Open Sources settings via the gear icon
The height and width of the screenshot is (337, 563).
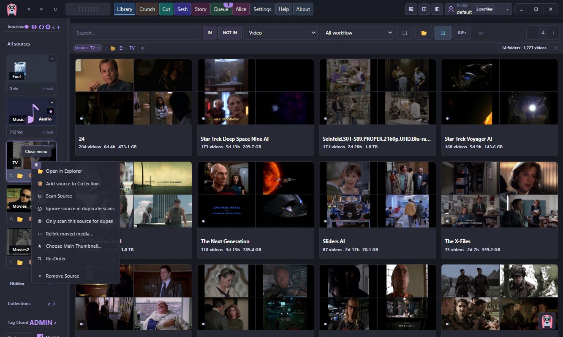pos(48,27)
